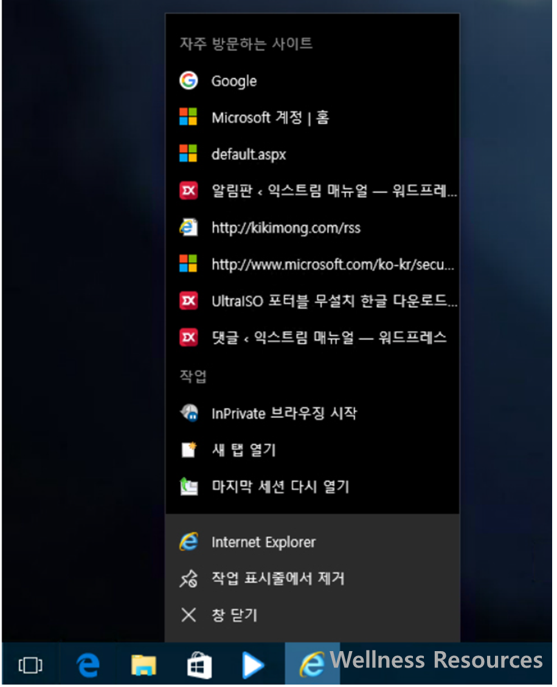Click the new tab page icon
Image resolution: width=557 pixels, height=687 pixels.
(189, 450)
